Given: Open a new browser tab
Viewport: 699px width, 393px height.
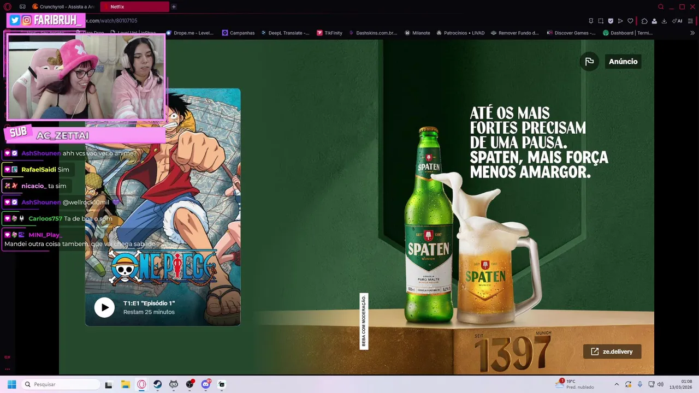Looking at the screenshot, I should click(174, 7).
